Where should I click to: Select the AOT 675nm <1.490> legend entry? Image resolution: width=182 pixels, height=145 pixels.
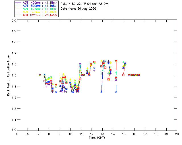pos(36,9)
